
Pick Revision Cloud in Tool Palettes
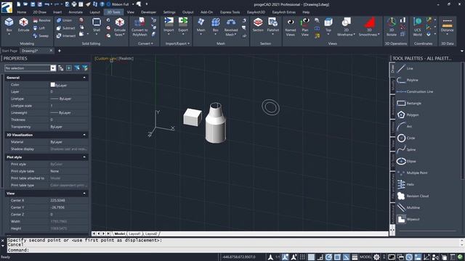413,196
